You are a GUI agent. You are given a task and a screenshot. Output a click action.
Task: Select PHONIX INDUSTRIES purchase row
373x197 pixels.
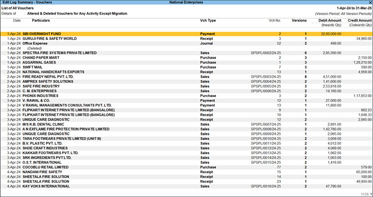[x=186, y=96]
